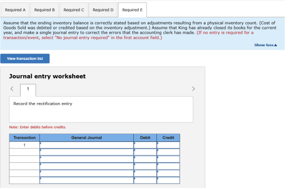Open account dropdown in transaction 1 row

[x=86, y=145]
